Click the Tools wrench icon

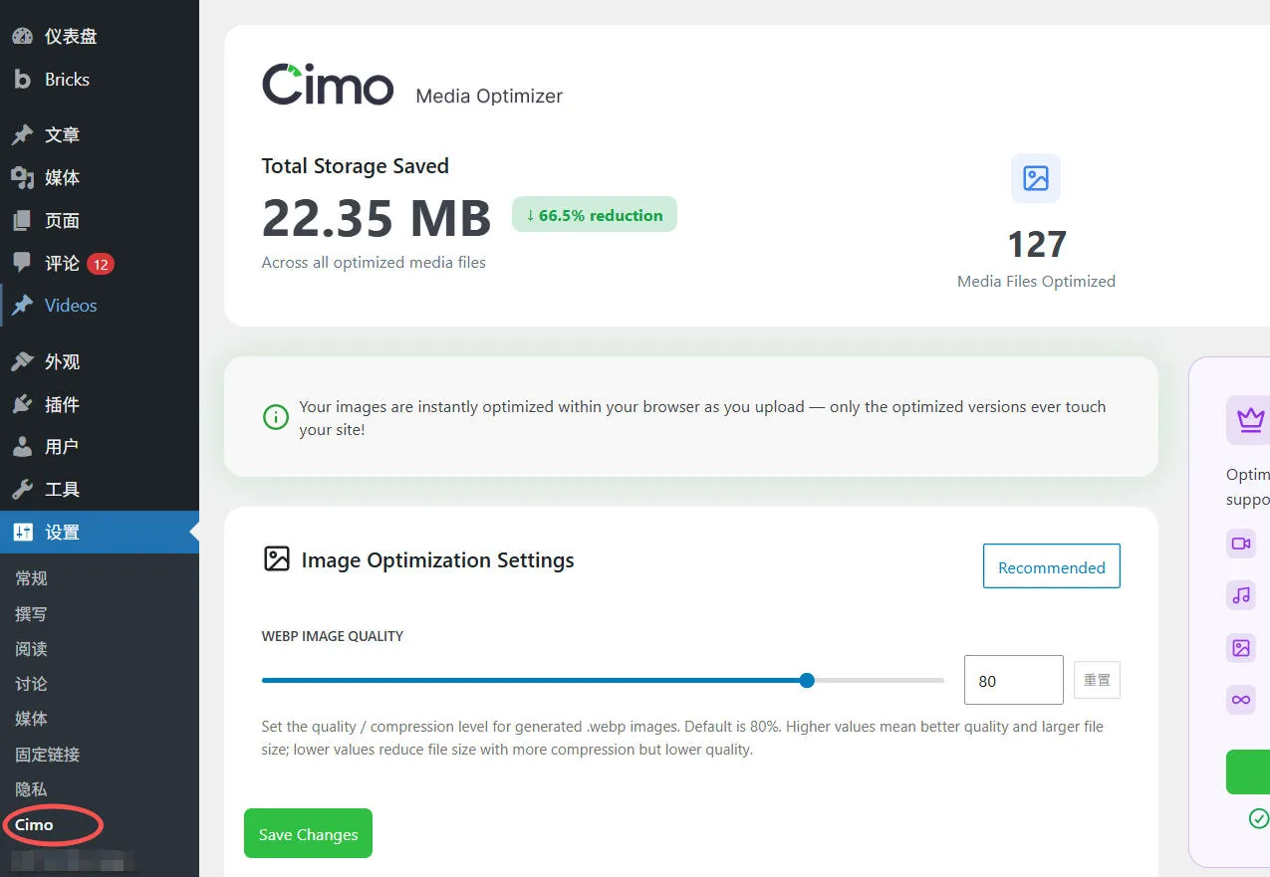pyautogui.click(x=22, y=490)
